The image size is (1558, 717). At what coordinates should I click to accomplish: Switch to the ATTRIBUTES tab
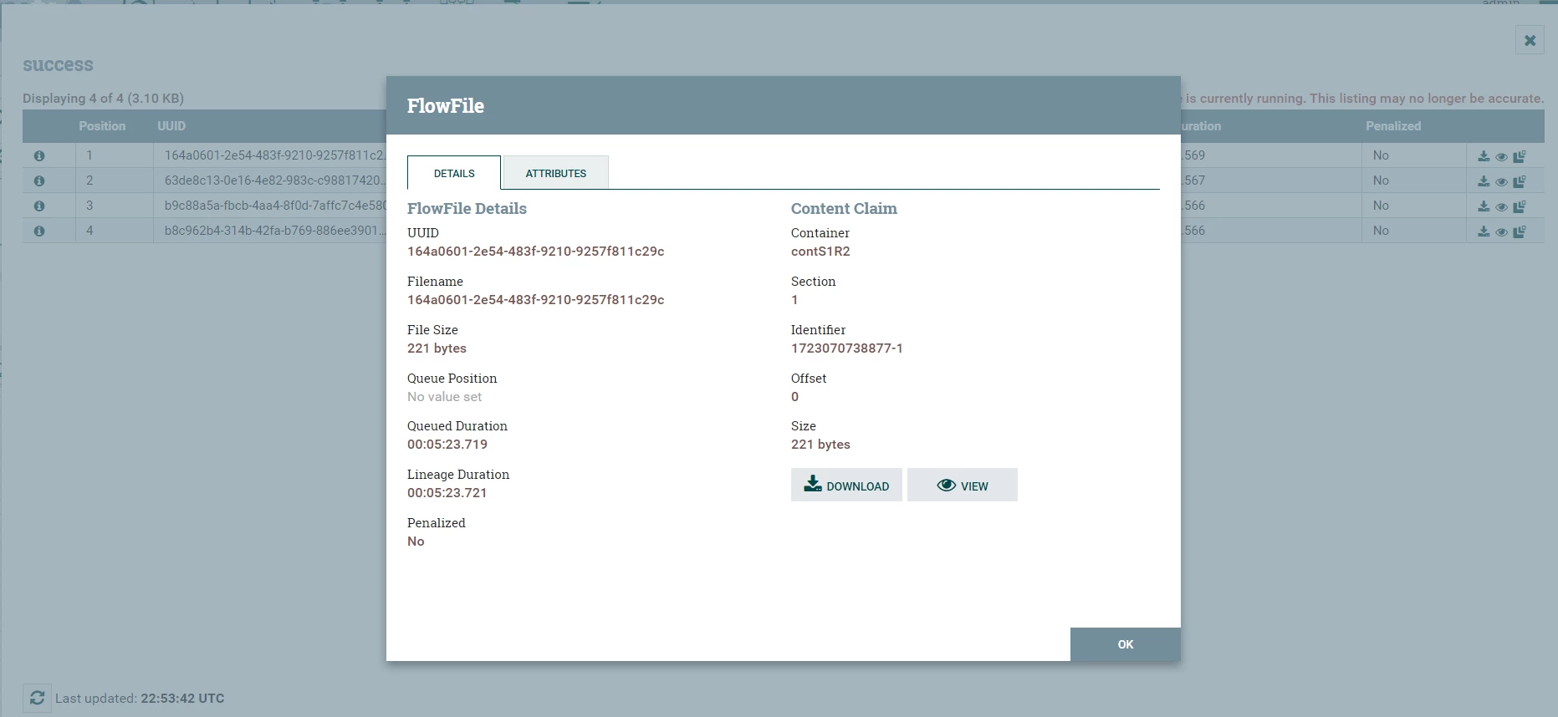coord(556,173)
